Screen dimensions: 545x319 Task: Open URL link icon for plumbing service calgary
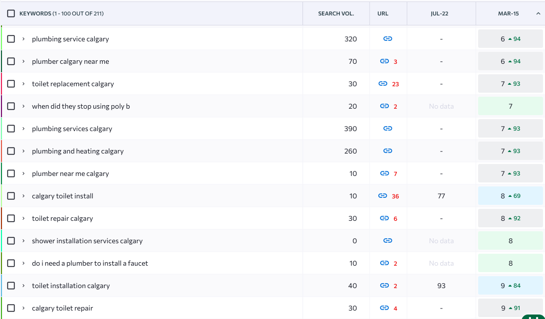pos(388,39)
